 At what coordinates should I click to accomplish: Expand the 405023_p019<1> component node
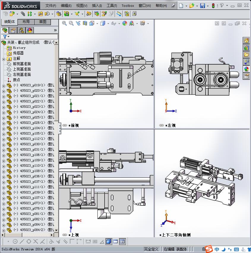coord(4,85)
